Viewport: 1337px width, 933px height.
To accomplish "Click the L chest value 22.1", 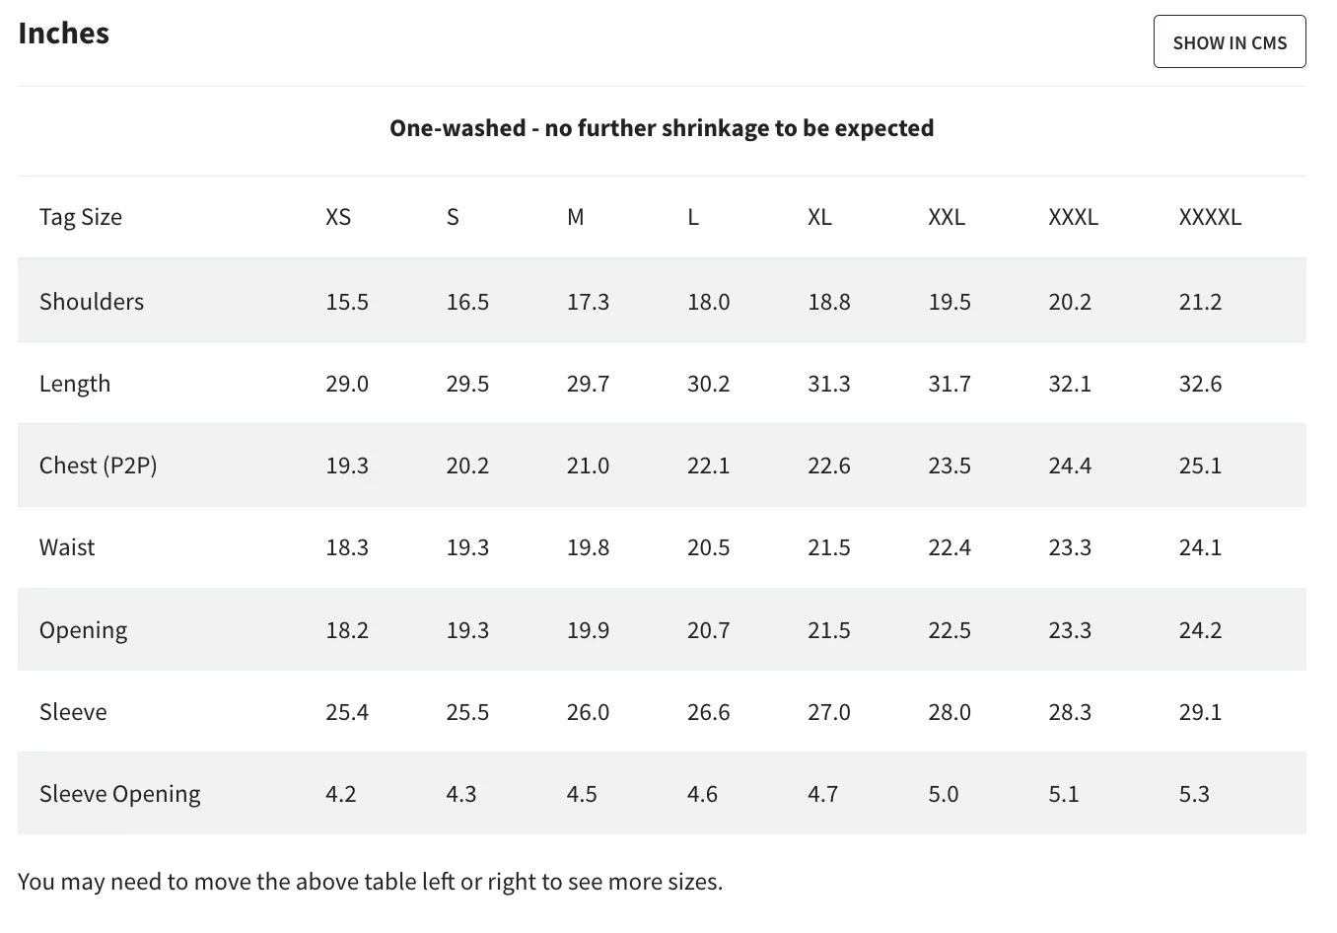I will (x=708, y=466).
